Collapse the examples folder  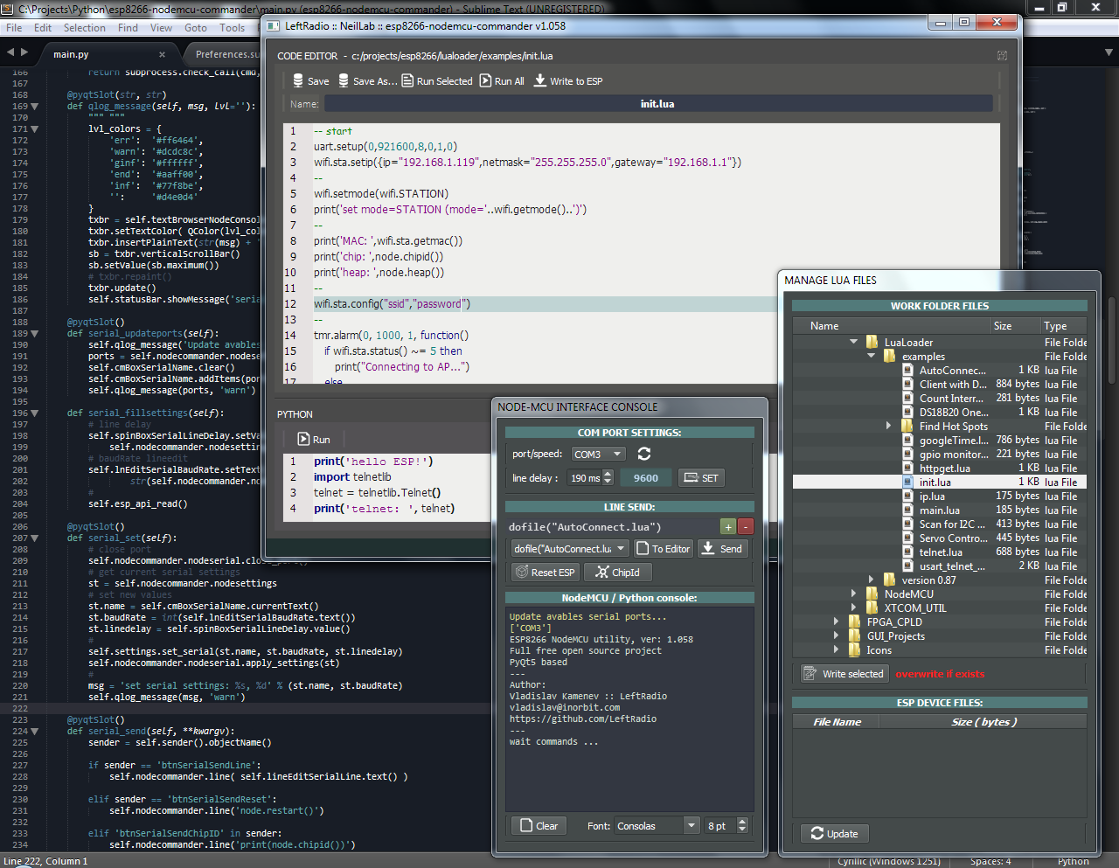(872, 356)
